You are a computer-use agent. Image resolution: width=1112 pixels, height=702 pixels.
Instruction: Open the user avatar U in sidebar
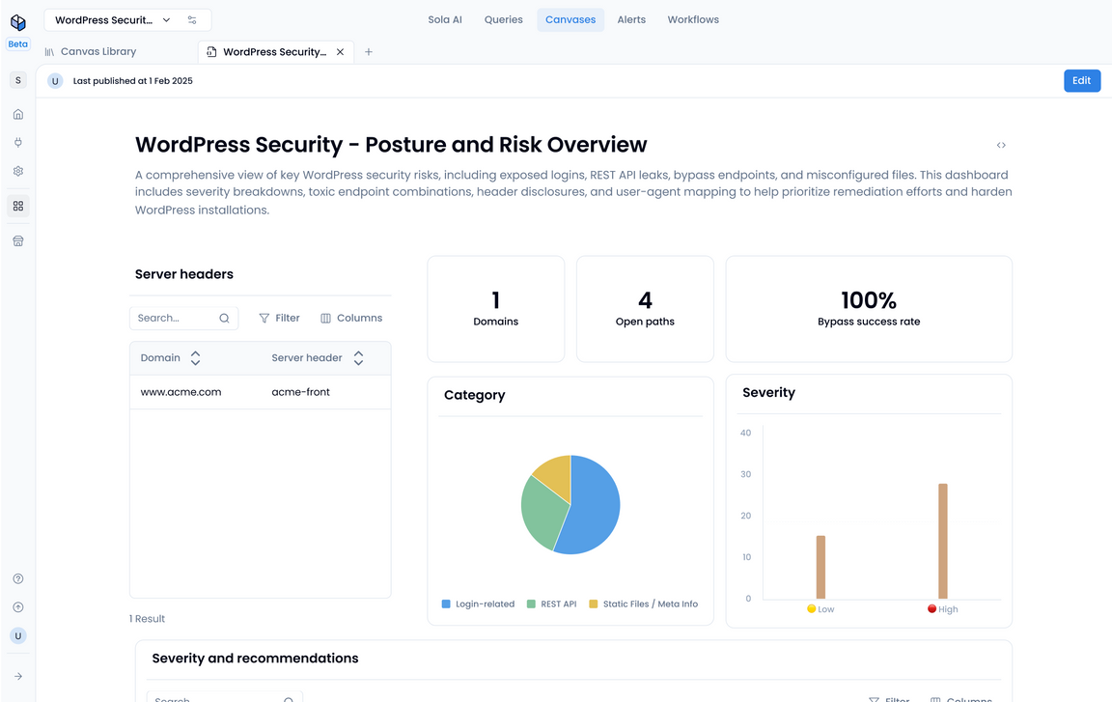coord(18,636)
